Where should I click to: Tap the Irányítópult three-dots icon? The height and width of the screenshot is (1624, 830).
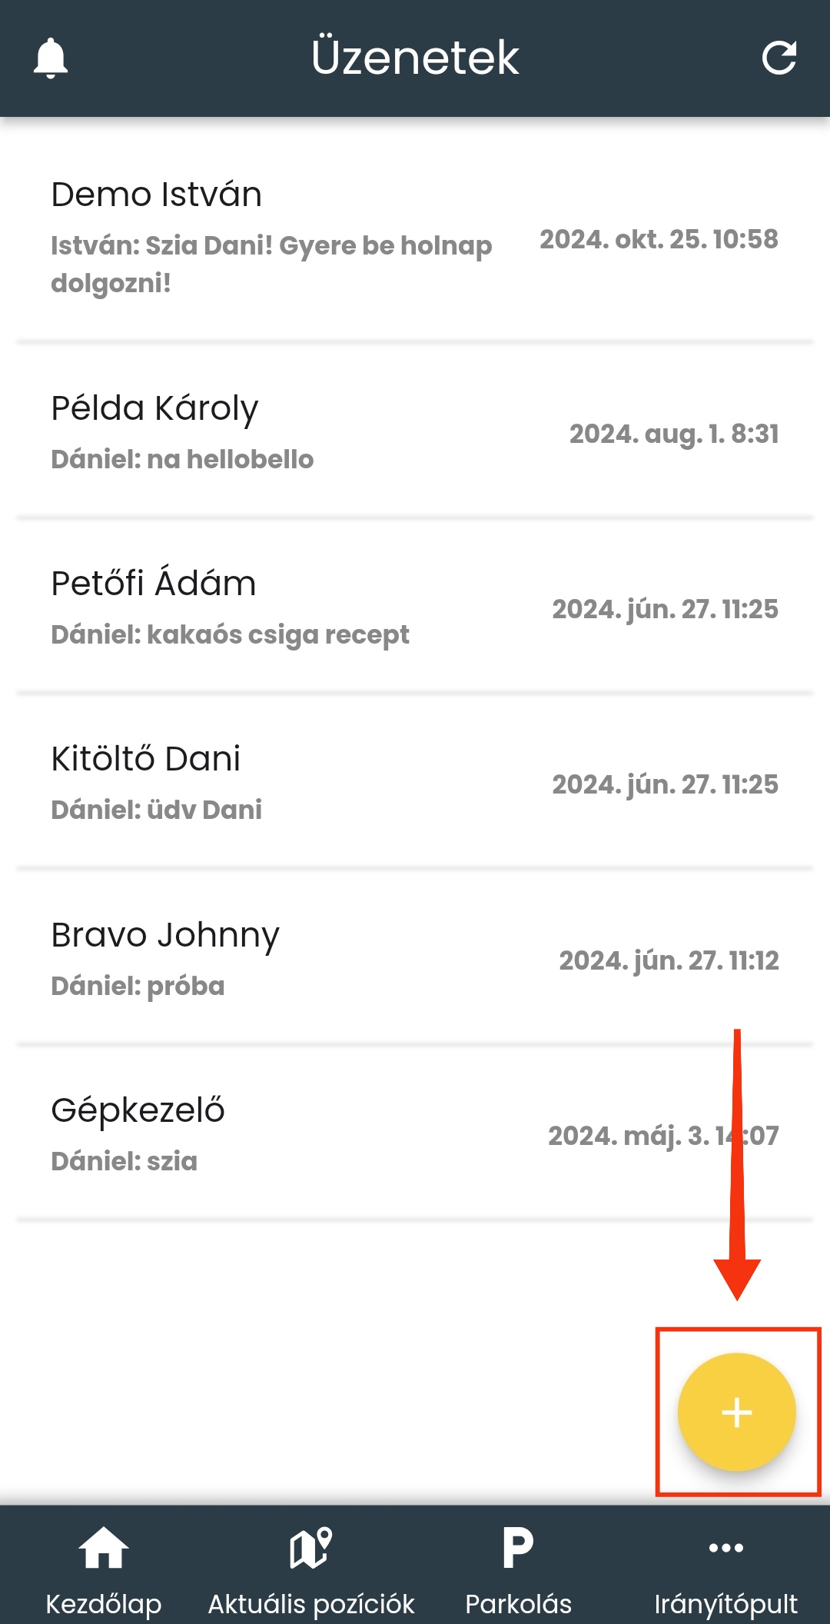(725, 1547)
